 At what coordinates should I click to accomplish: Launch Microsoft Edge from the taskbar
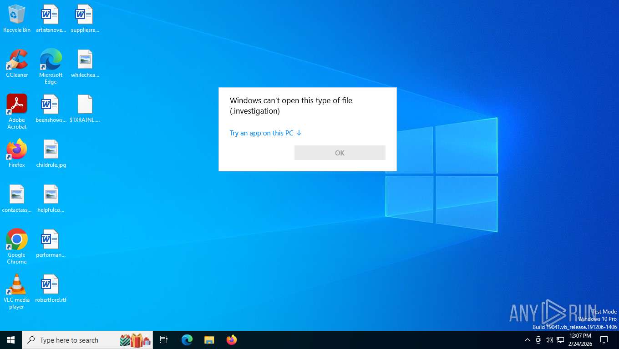click(187, 340)
